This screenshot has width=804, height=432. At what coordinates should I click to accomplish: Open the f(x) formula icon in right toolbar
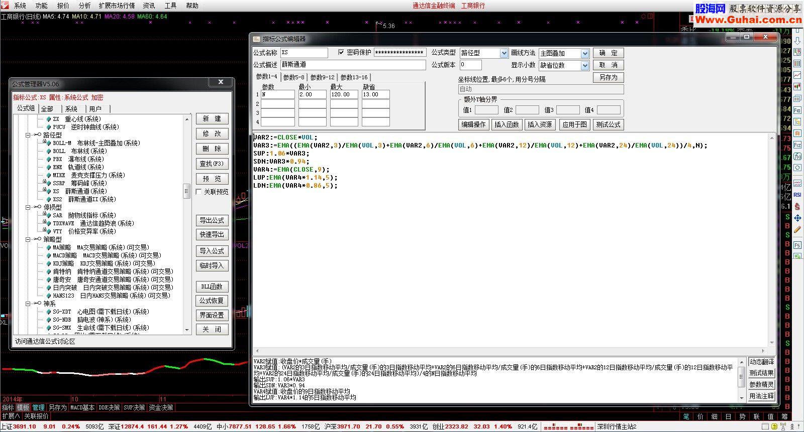(797, 156)
